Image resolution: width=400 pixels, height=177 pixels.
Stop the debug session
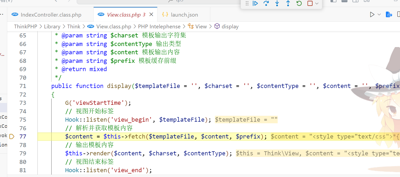309,3
